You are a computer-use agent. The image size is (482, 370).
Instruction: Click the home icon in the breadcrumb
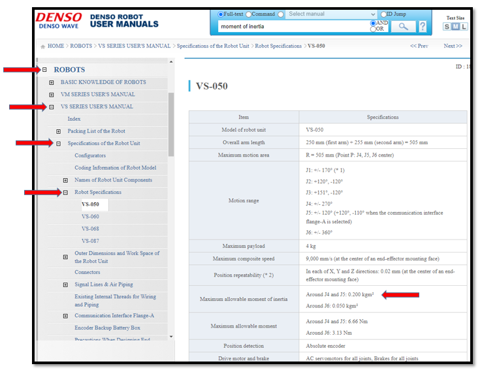[43, 46]
